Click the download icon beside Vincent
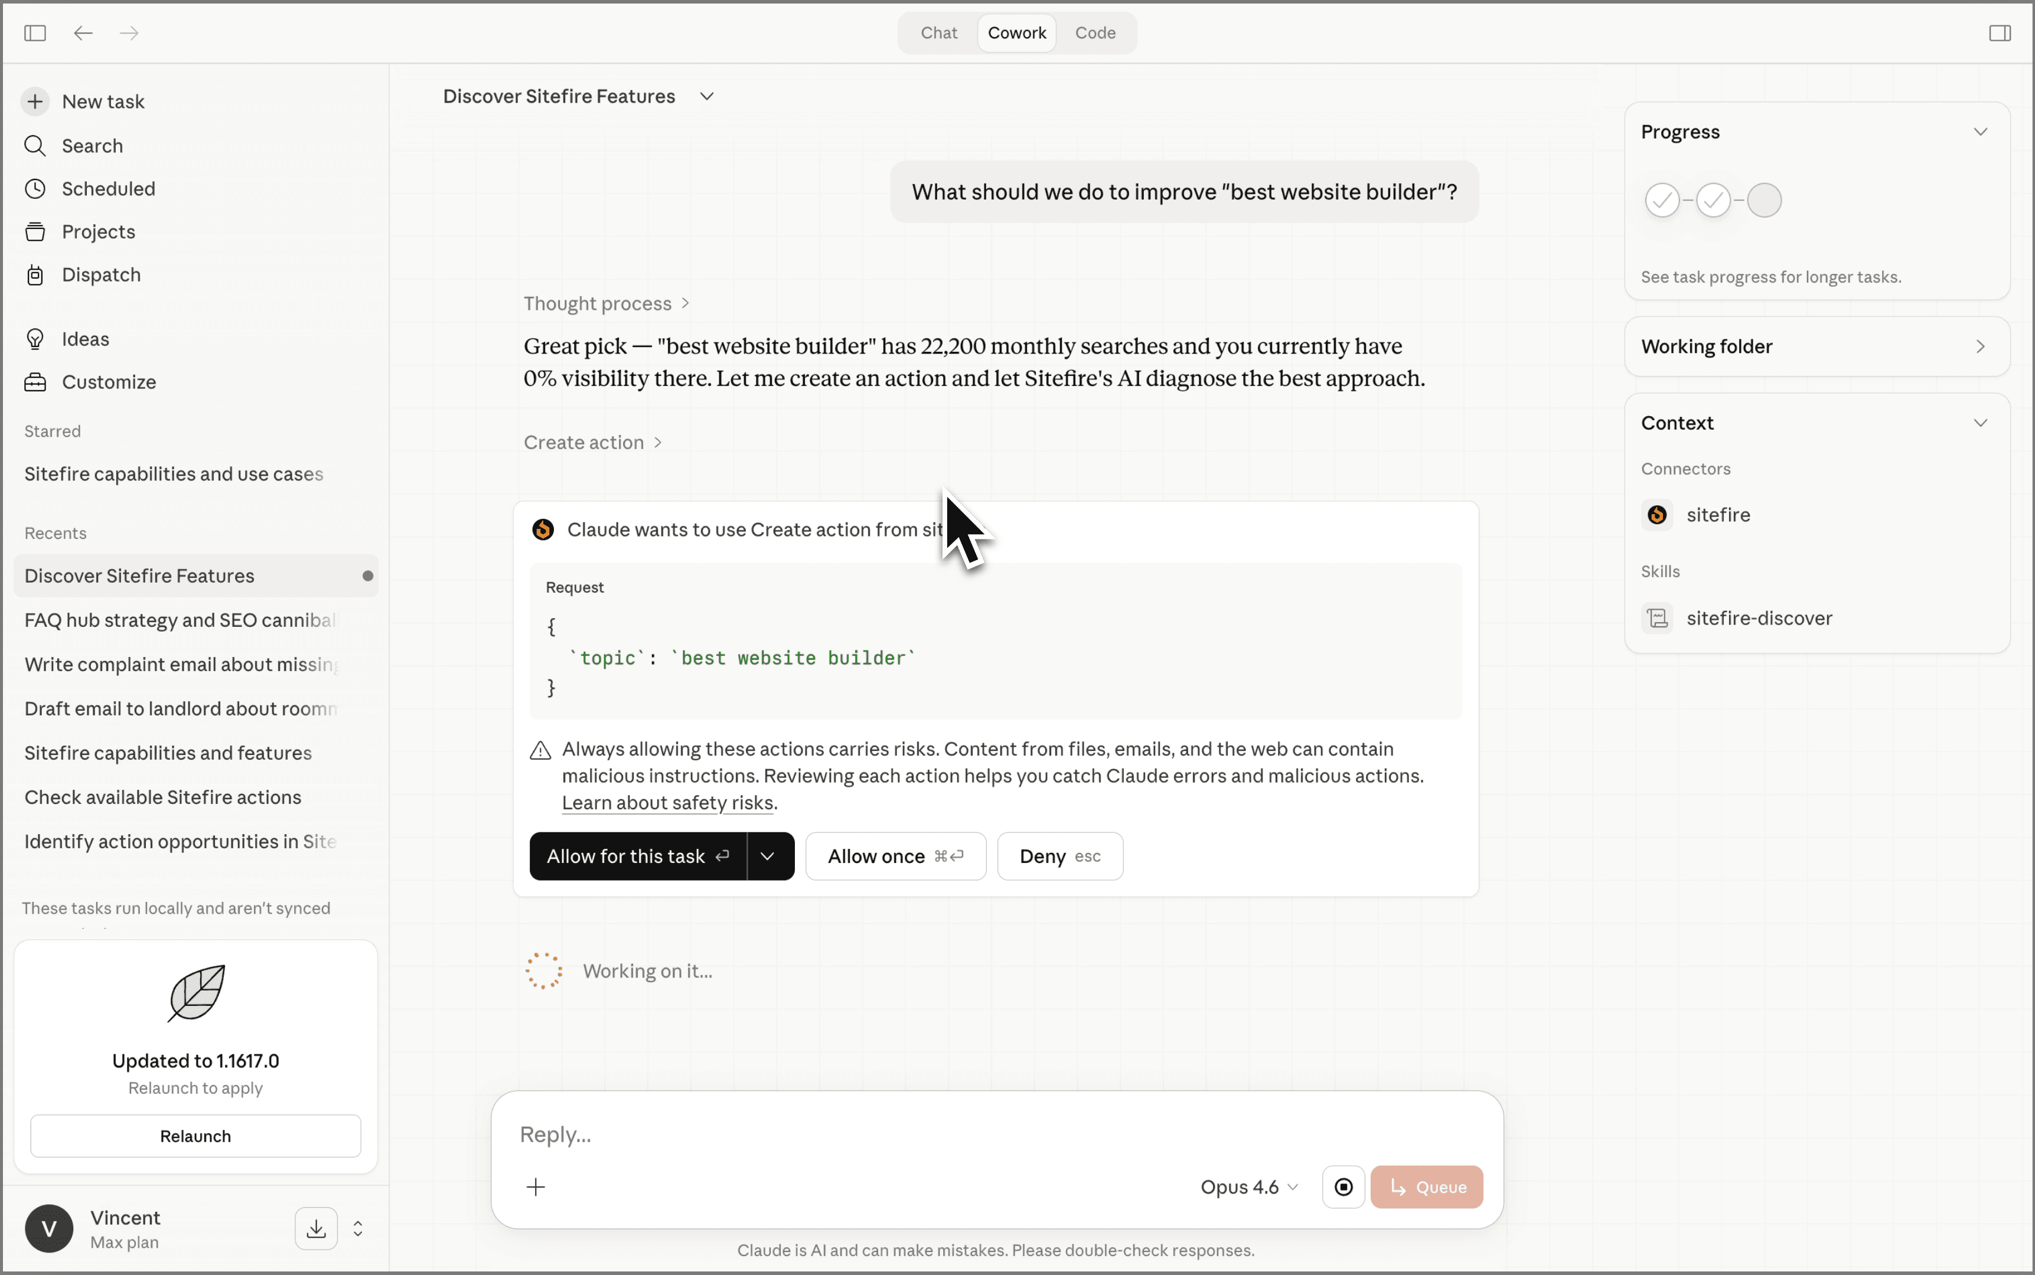 317,1228
